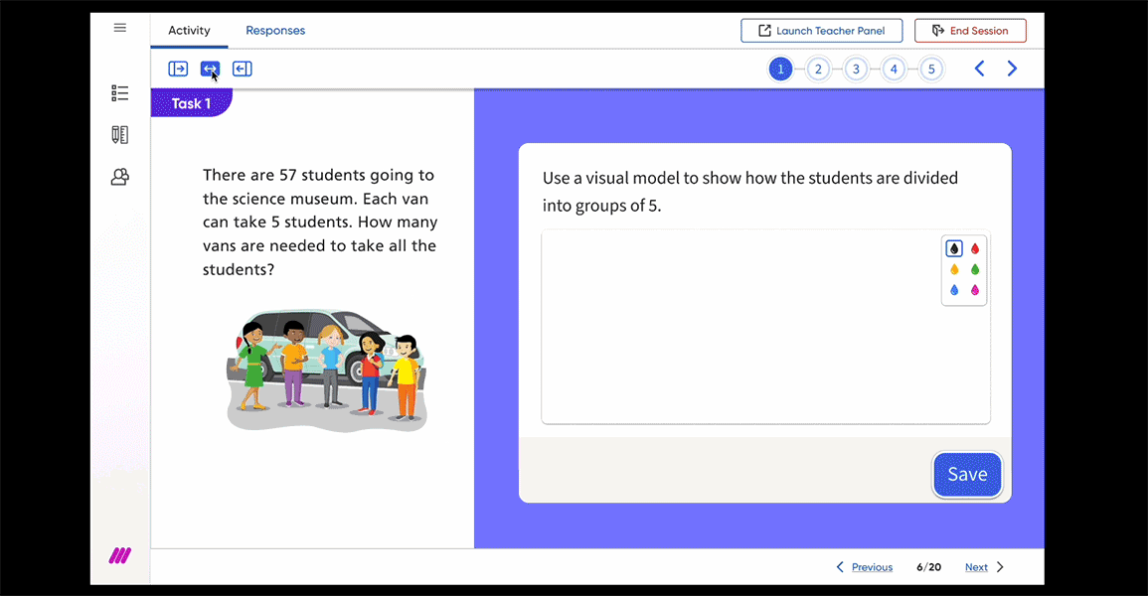Open the books icon in sidebar
The height and width of the screenshot is (596, 1148).
pyautogui.click(x=120, y=135)
